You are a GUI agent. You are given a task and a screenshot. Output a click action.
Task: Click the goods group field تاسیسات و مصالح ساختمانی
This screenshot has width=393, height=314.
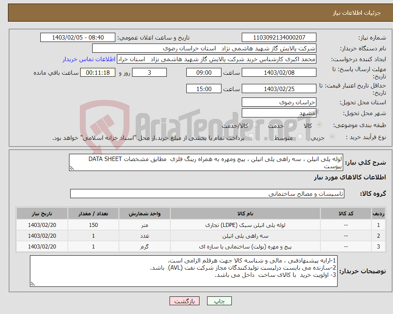tap(207, 193)
